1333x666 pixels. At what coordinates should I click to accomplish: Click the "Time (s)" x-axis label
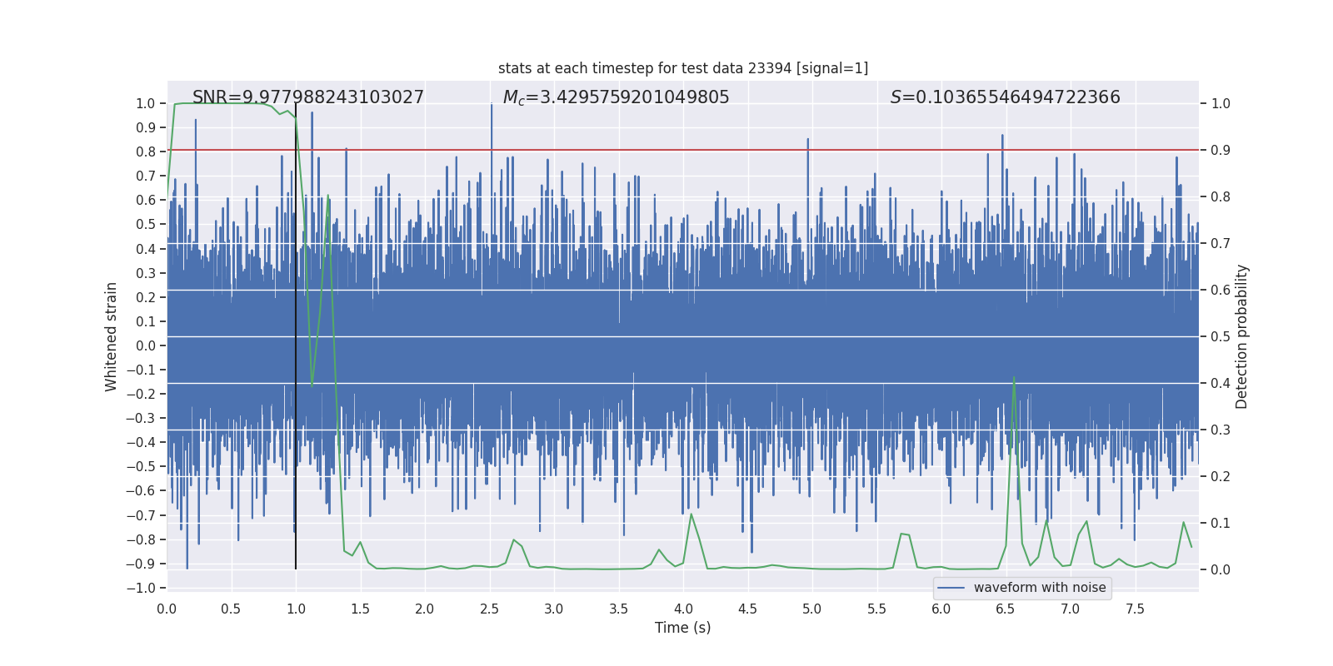click(x=682, y=628)
